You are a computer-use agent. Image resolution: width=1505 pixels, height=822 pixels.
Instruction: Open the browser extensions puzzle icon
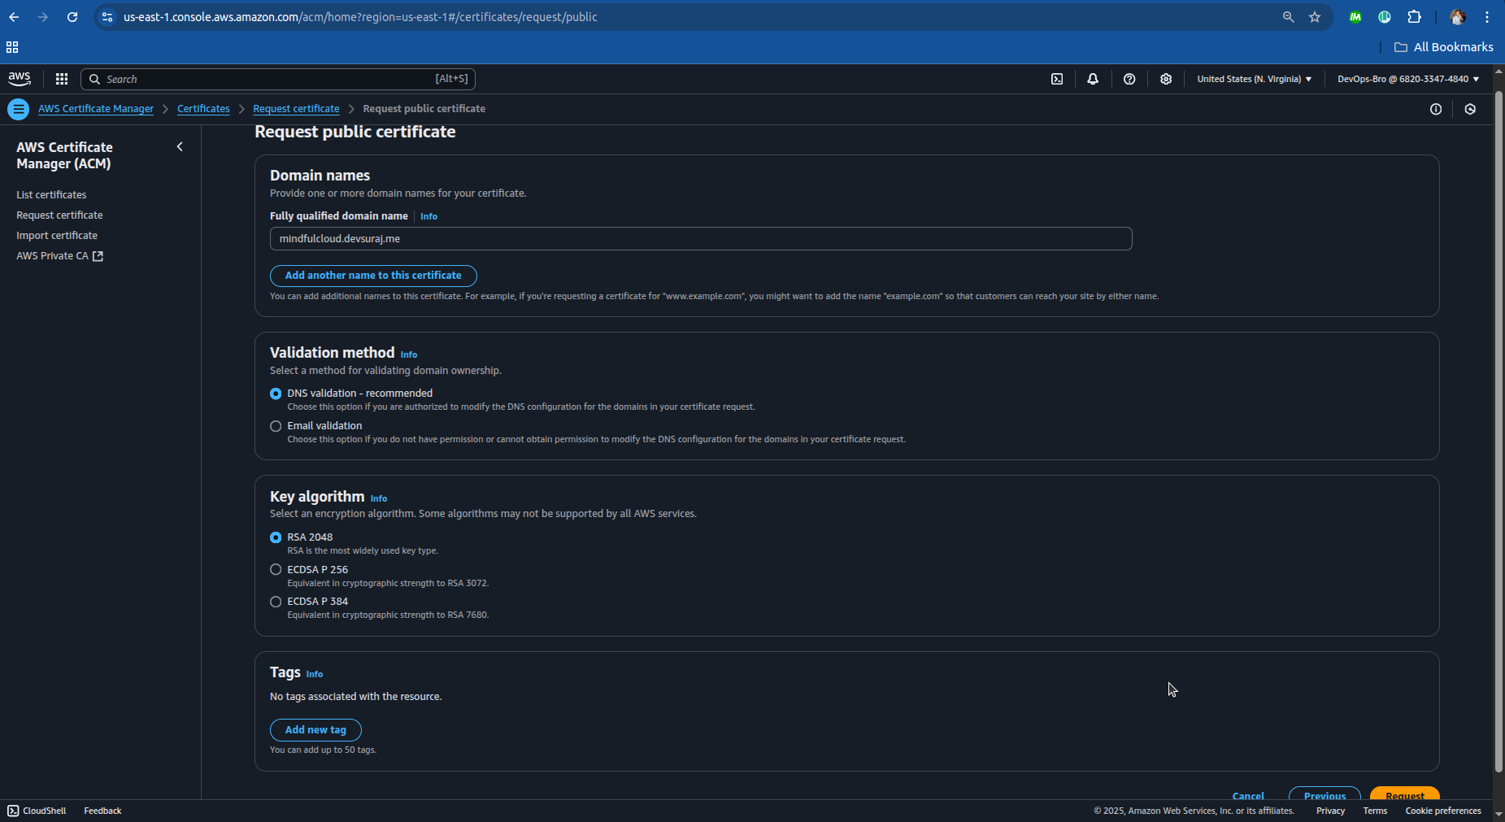[1415, 17]
